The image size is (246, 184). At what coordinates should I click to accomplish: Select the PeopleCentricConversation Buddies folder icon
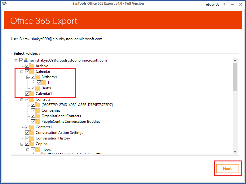point(37,122)
